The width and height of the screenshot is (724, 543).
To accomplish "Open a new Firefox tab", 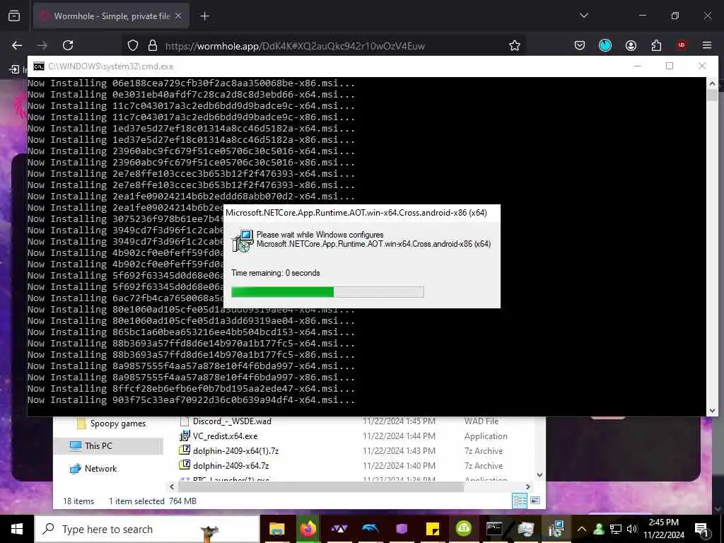I will (204, 16).
